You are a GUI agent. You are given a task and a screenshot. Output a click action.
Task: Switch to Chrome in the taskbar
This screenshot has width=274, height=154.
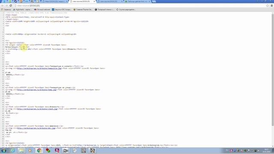coord(39,151)
